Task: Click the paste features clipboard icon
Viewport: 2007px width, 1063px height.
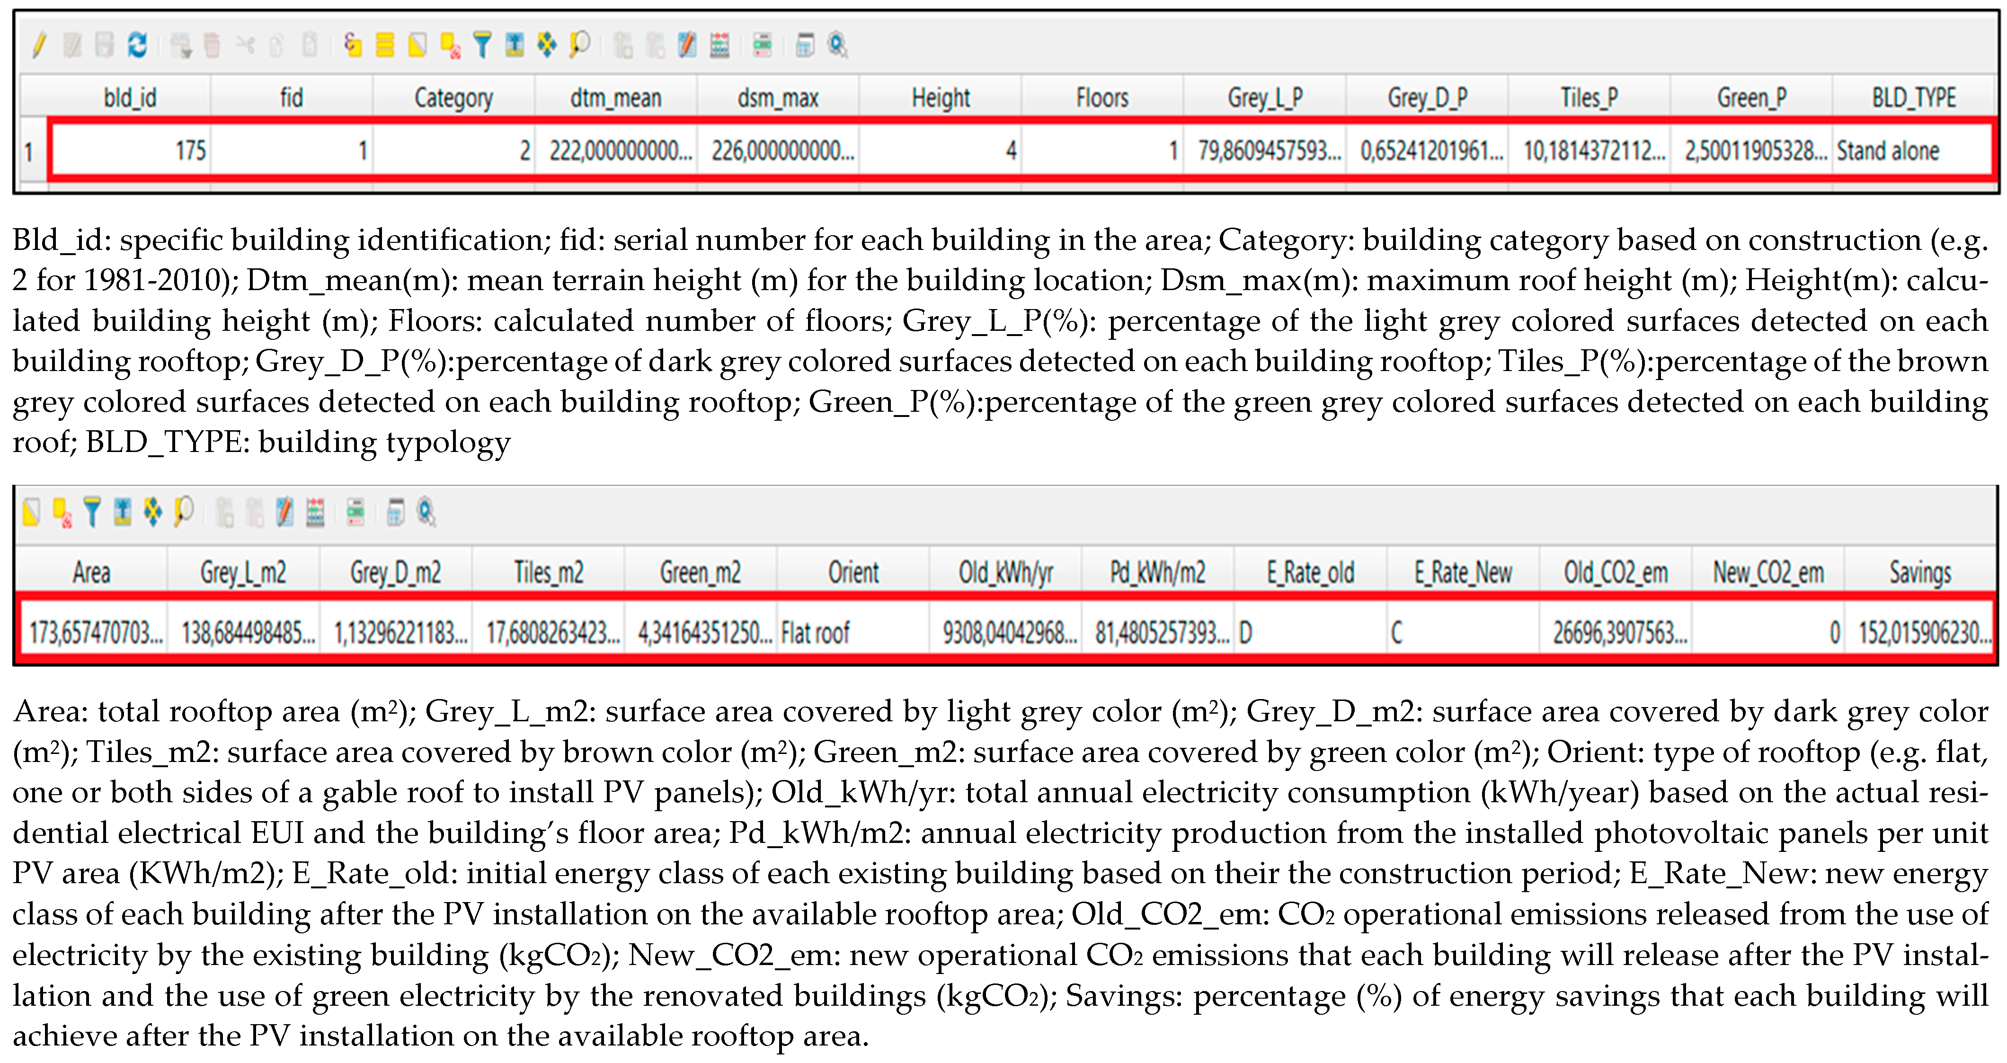Action: (x=309, y=45)
